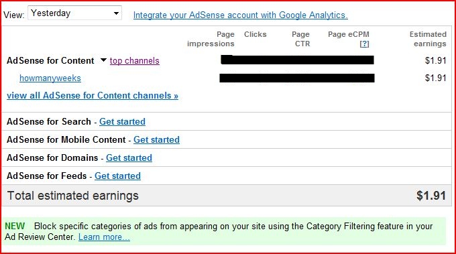456x254 pixels.
Task: Click the Estimated earnings column header
Action: point(428,39)
